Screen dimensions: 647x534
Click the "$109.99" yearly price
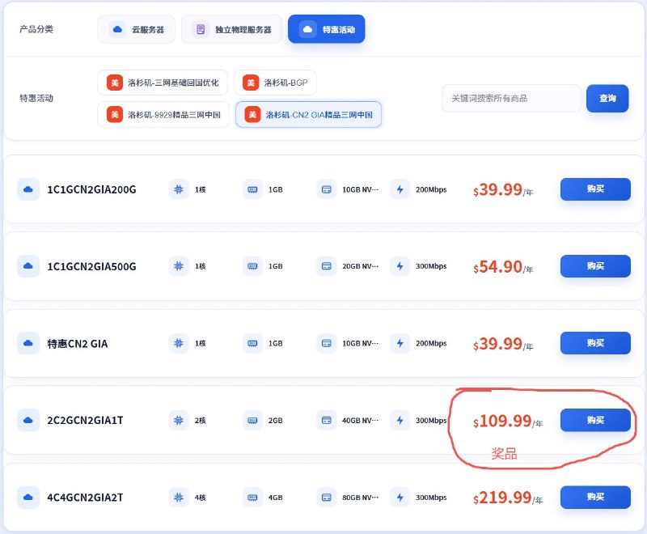click(x=508, y=421)
